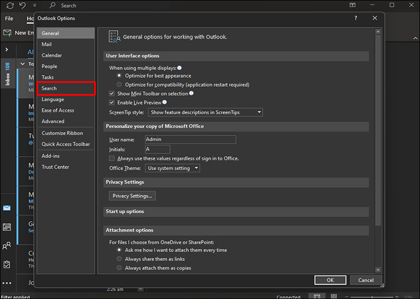Click the vertical scrollbar thumb in options
420x299 pixels.
(x=378, y=130)
